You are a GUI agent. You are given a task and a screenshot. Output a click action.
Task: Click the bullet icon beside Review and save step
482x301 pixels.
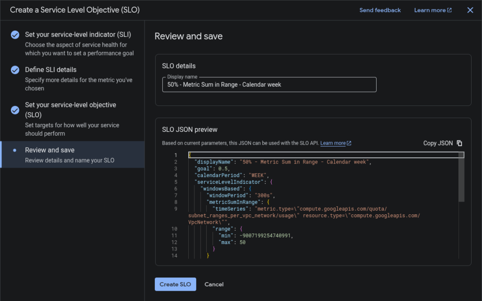[15, 150]
